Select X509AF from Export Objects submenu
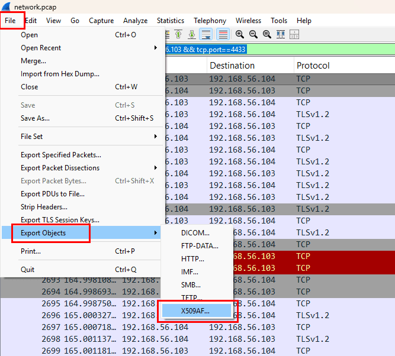 [195, 310]
